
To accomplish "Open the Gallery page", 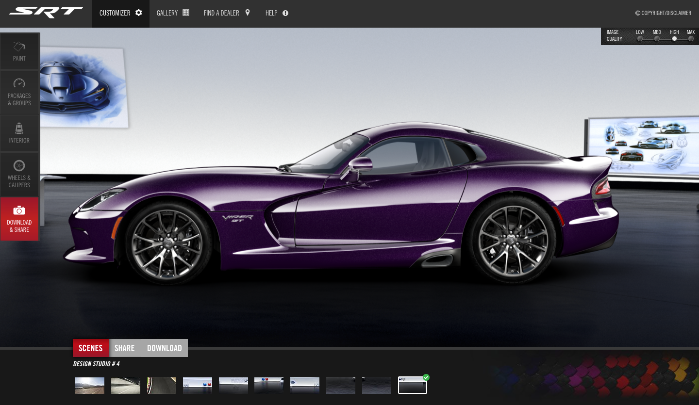I will click(x=173, y=13).
